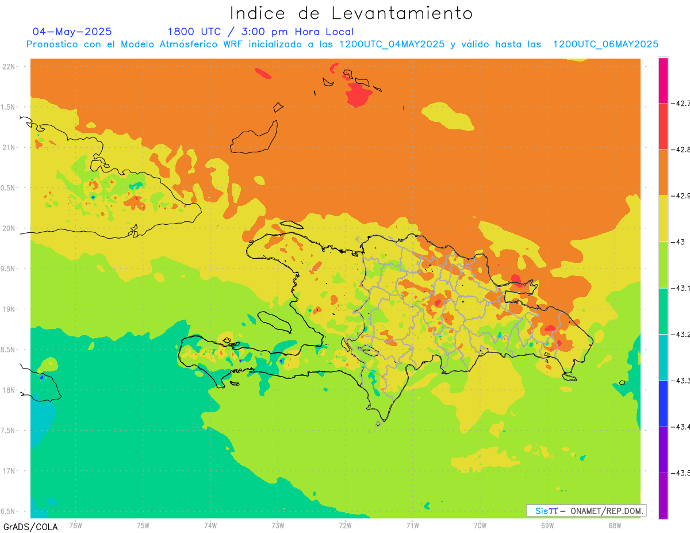Click the "72W" longitude label
The image size is (690, 533).
[x=345, y=525]
